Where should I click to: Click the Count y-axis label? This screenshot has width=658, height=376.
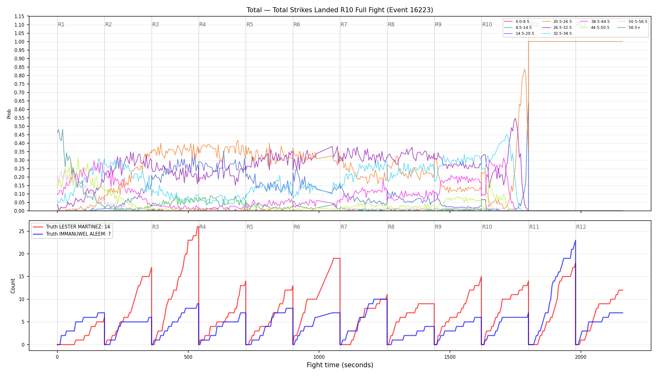pyautogui.click(x=13, y=286)
